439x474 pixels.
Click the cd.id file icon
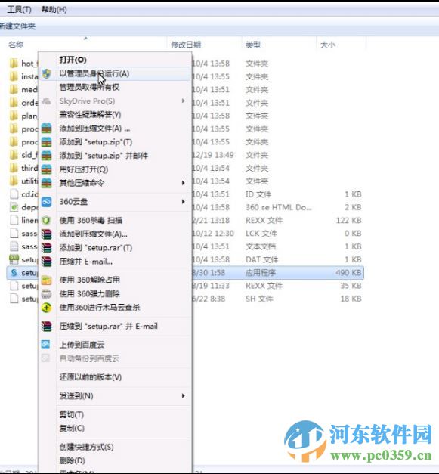point(14,194)
